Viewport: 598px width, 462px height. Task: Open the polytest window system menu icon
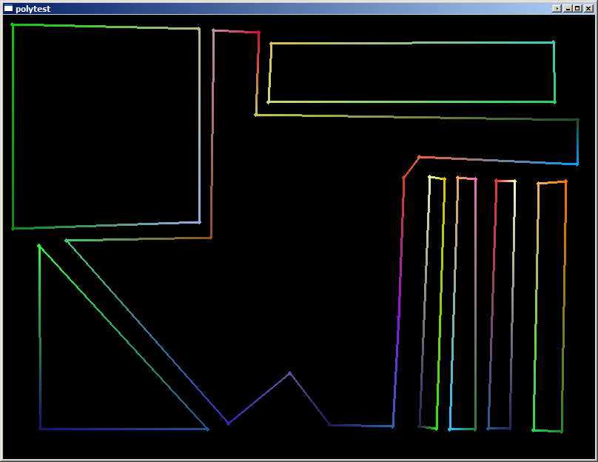[x=8, y=8]
